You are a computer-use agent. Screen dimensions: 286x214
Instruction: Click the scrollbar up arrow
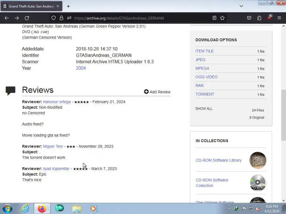(283, 26)
